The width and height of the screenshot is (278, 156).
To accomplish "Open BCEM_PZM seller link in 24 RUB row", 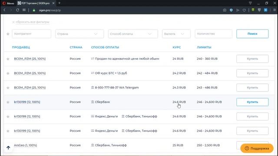I will tap(30, 59).
